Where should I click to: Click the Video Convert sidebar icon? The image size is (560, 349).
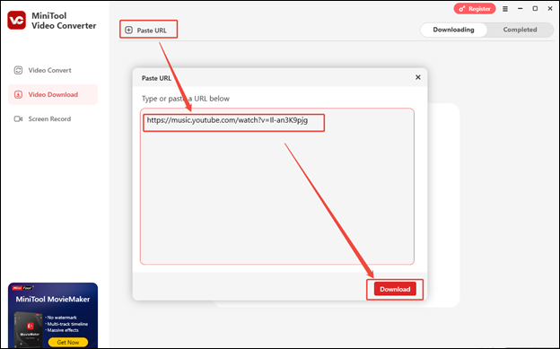pyautogui.click(x=18, y=70)
